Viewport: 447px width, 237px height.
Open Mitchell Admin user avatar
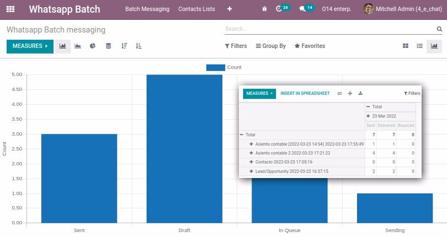tap(368, 9)
